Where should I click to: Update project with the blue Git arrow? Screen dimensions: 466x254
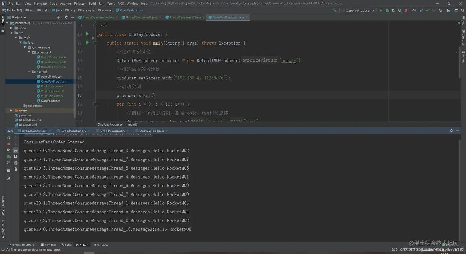pos(421,10)
